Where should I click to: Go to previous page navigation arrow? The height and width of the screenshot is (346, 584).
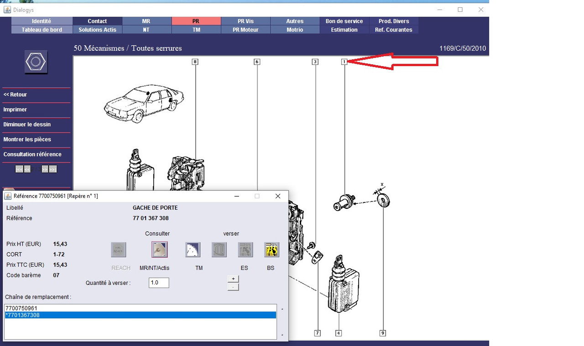pos(27,169)
